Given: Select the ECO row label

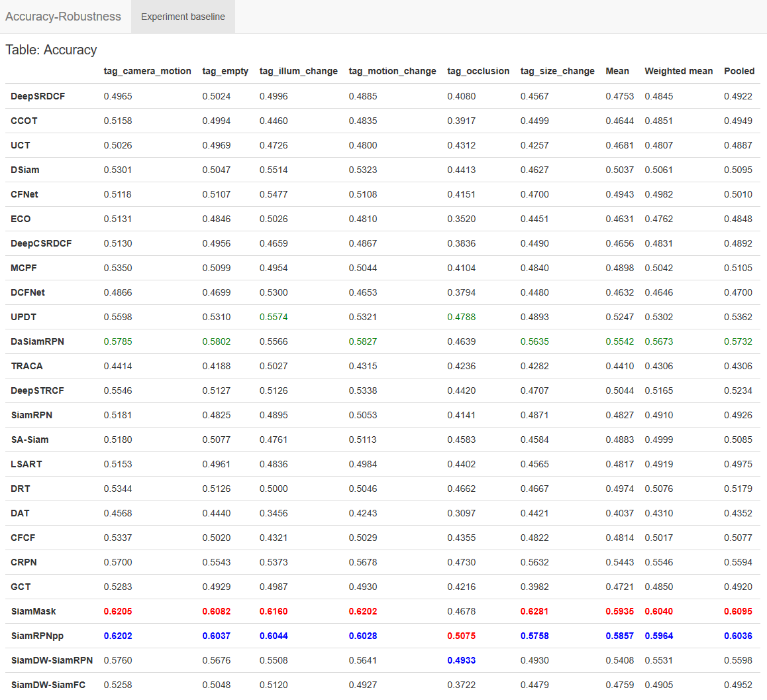Looking at the screenshot, I should pos(21,219).
